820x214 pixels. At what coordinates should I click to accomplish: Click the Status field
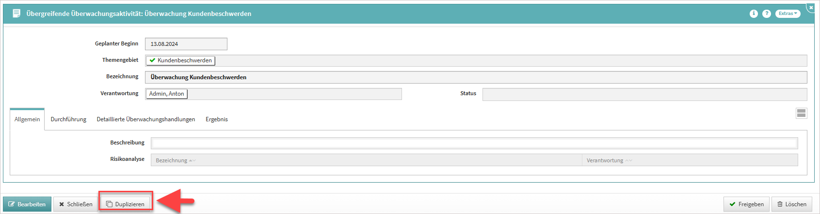(645, 94)
